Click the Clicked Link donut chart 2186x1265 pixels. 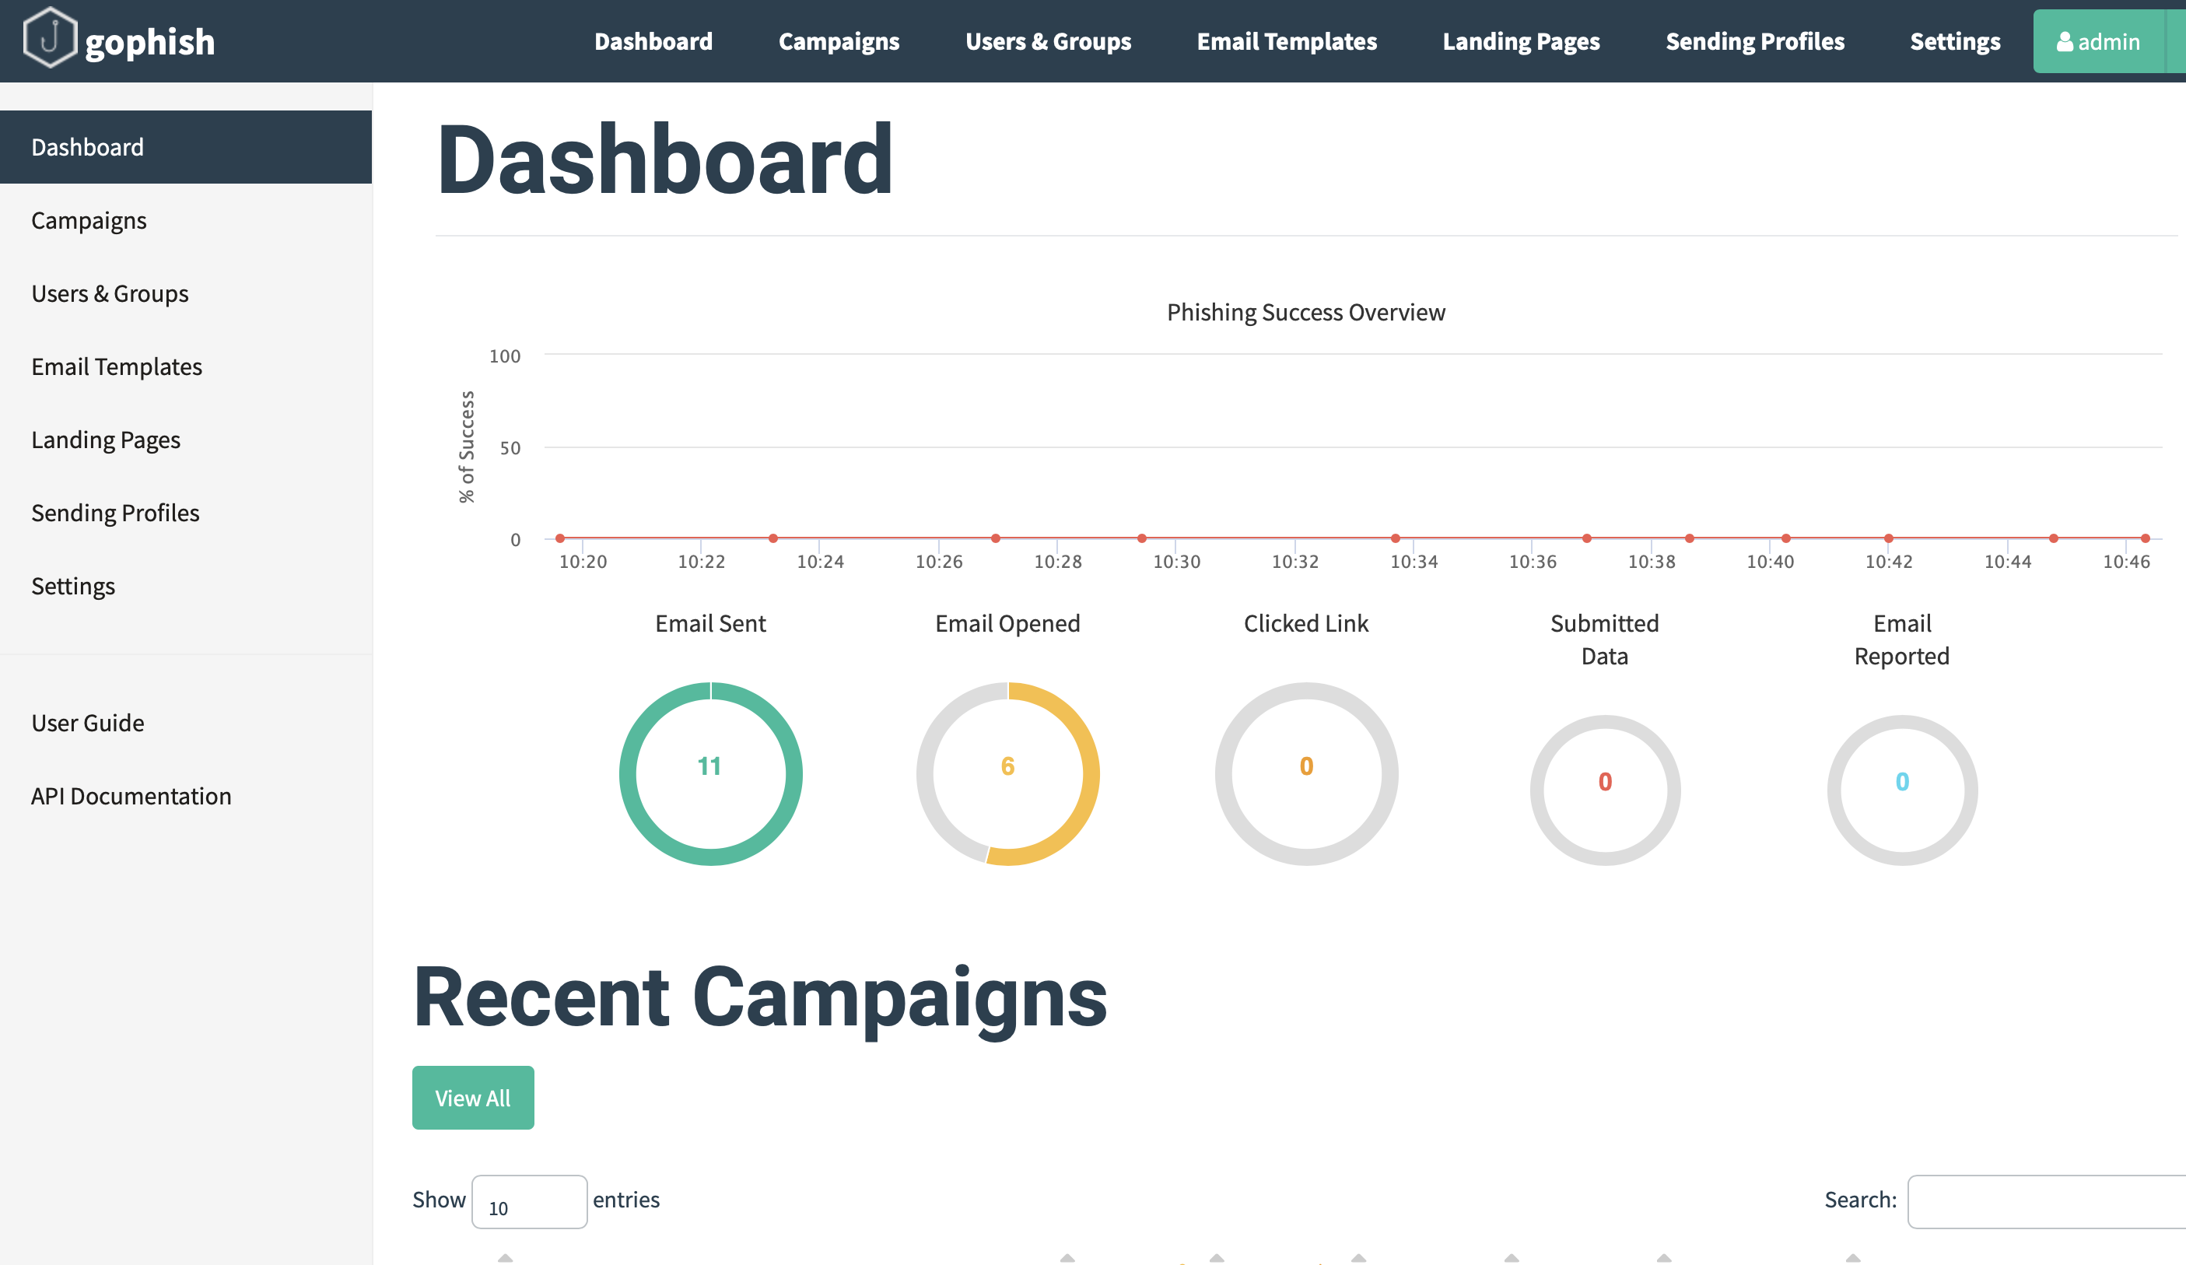coord(1305,773)
